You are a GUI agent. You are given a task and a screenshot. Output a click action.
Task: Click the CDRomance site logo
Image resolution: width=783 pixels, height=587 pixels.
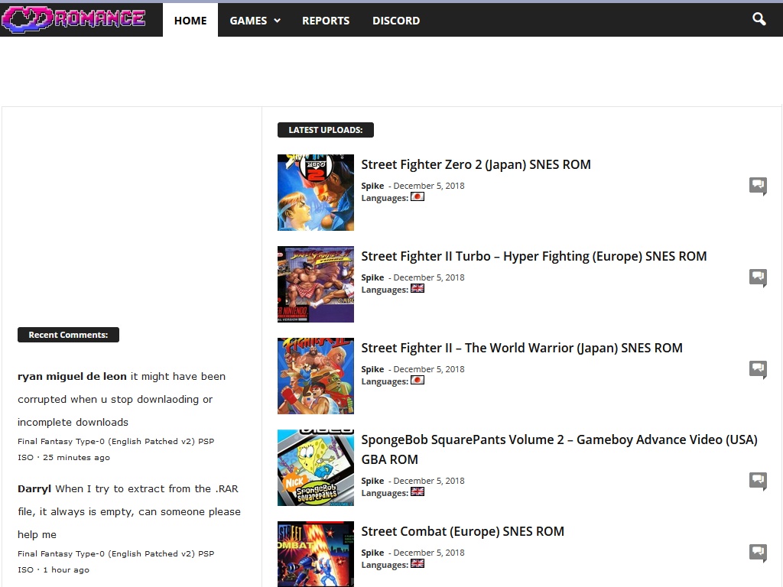click(73, 19)
